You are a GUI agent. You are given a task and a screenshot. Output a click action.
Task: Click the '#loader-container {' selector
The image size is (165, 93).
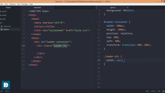(x=117, y=22)
